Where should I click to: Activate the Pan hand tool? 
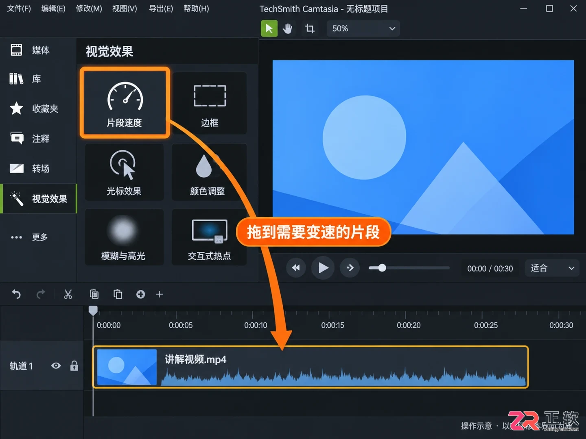point(288,28)
